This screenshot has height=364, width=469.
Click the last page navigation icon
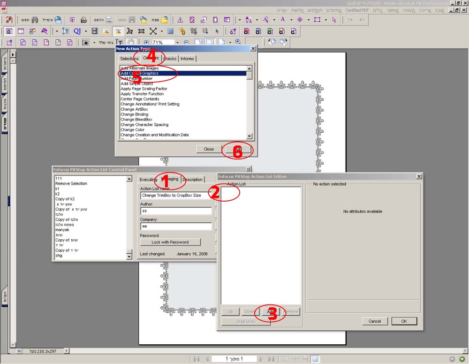tap(271, 359)
